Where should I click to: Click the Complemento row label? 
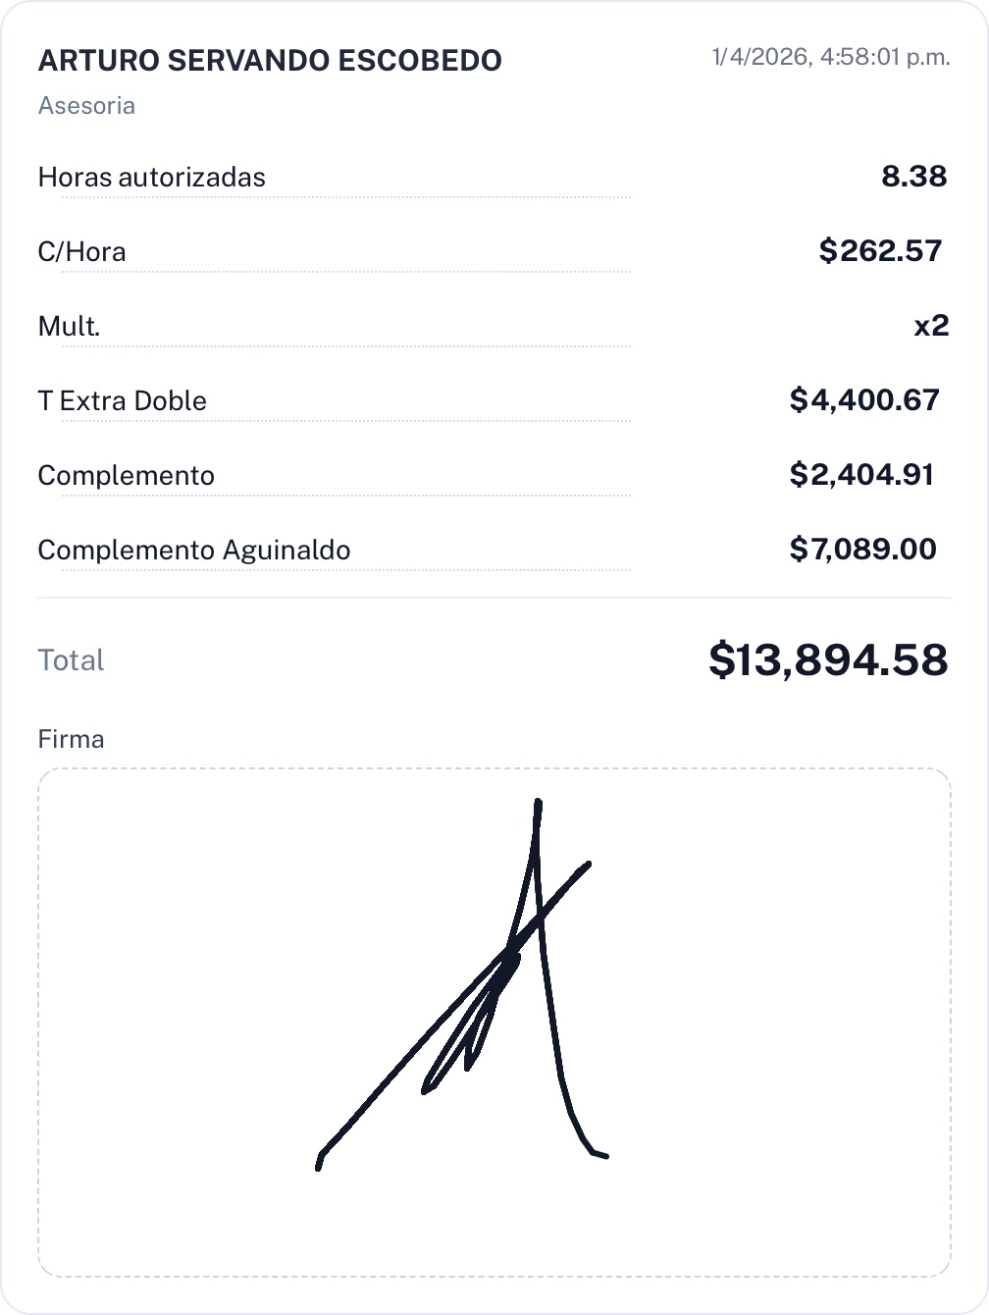point(126,476)
